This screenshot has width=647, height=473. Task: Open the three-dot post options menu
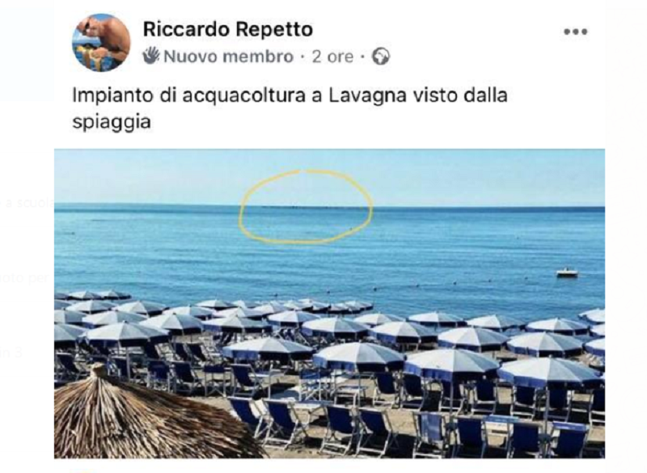point(575,32)
